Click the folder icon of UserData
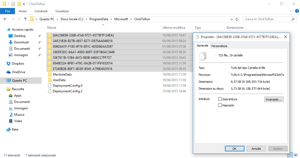The height and width of the screenshot is (158, 300). [x=50, y=80]
